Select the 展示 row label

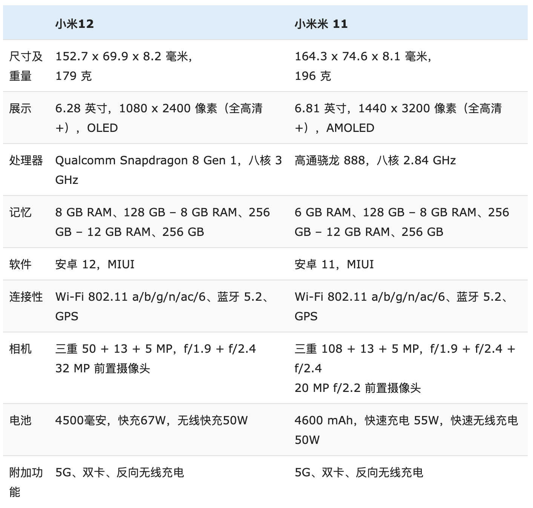(20, 109)
